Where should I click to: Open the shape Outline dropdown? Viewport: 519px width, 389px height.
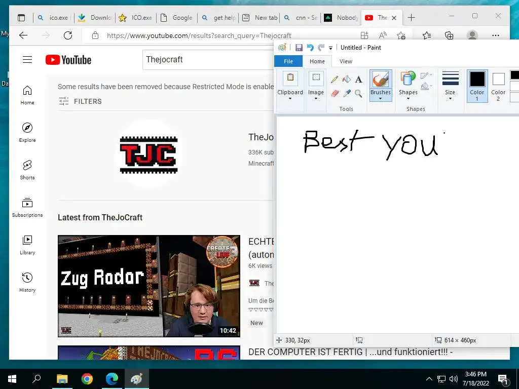426,75
